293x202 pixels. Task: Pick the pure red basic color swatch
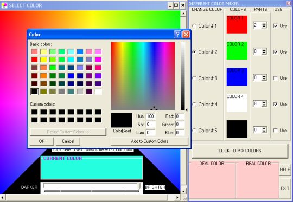point(35,60)
